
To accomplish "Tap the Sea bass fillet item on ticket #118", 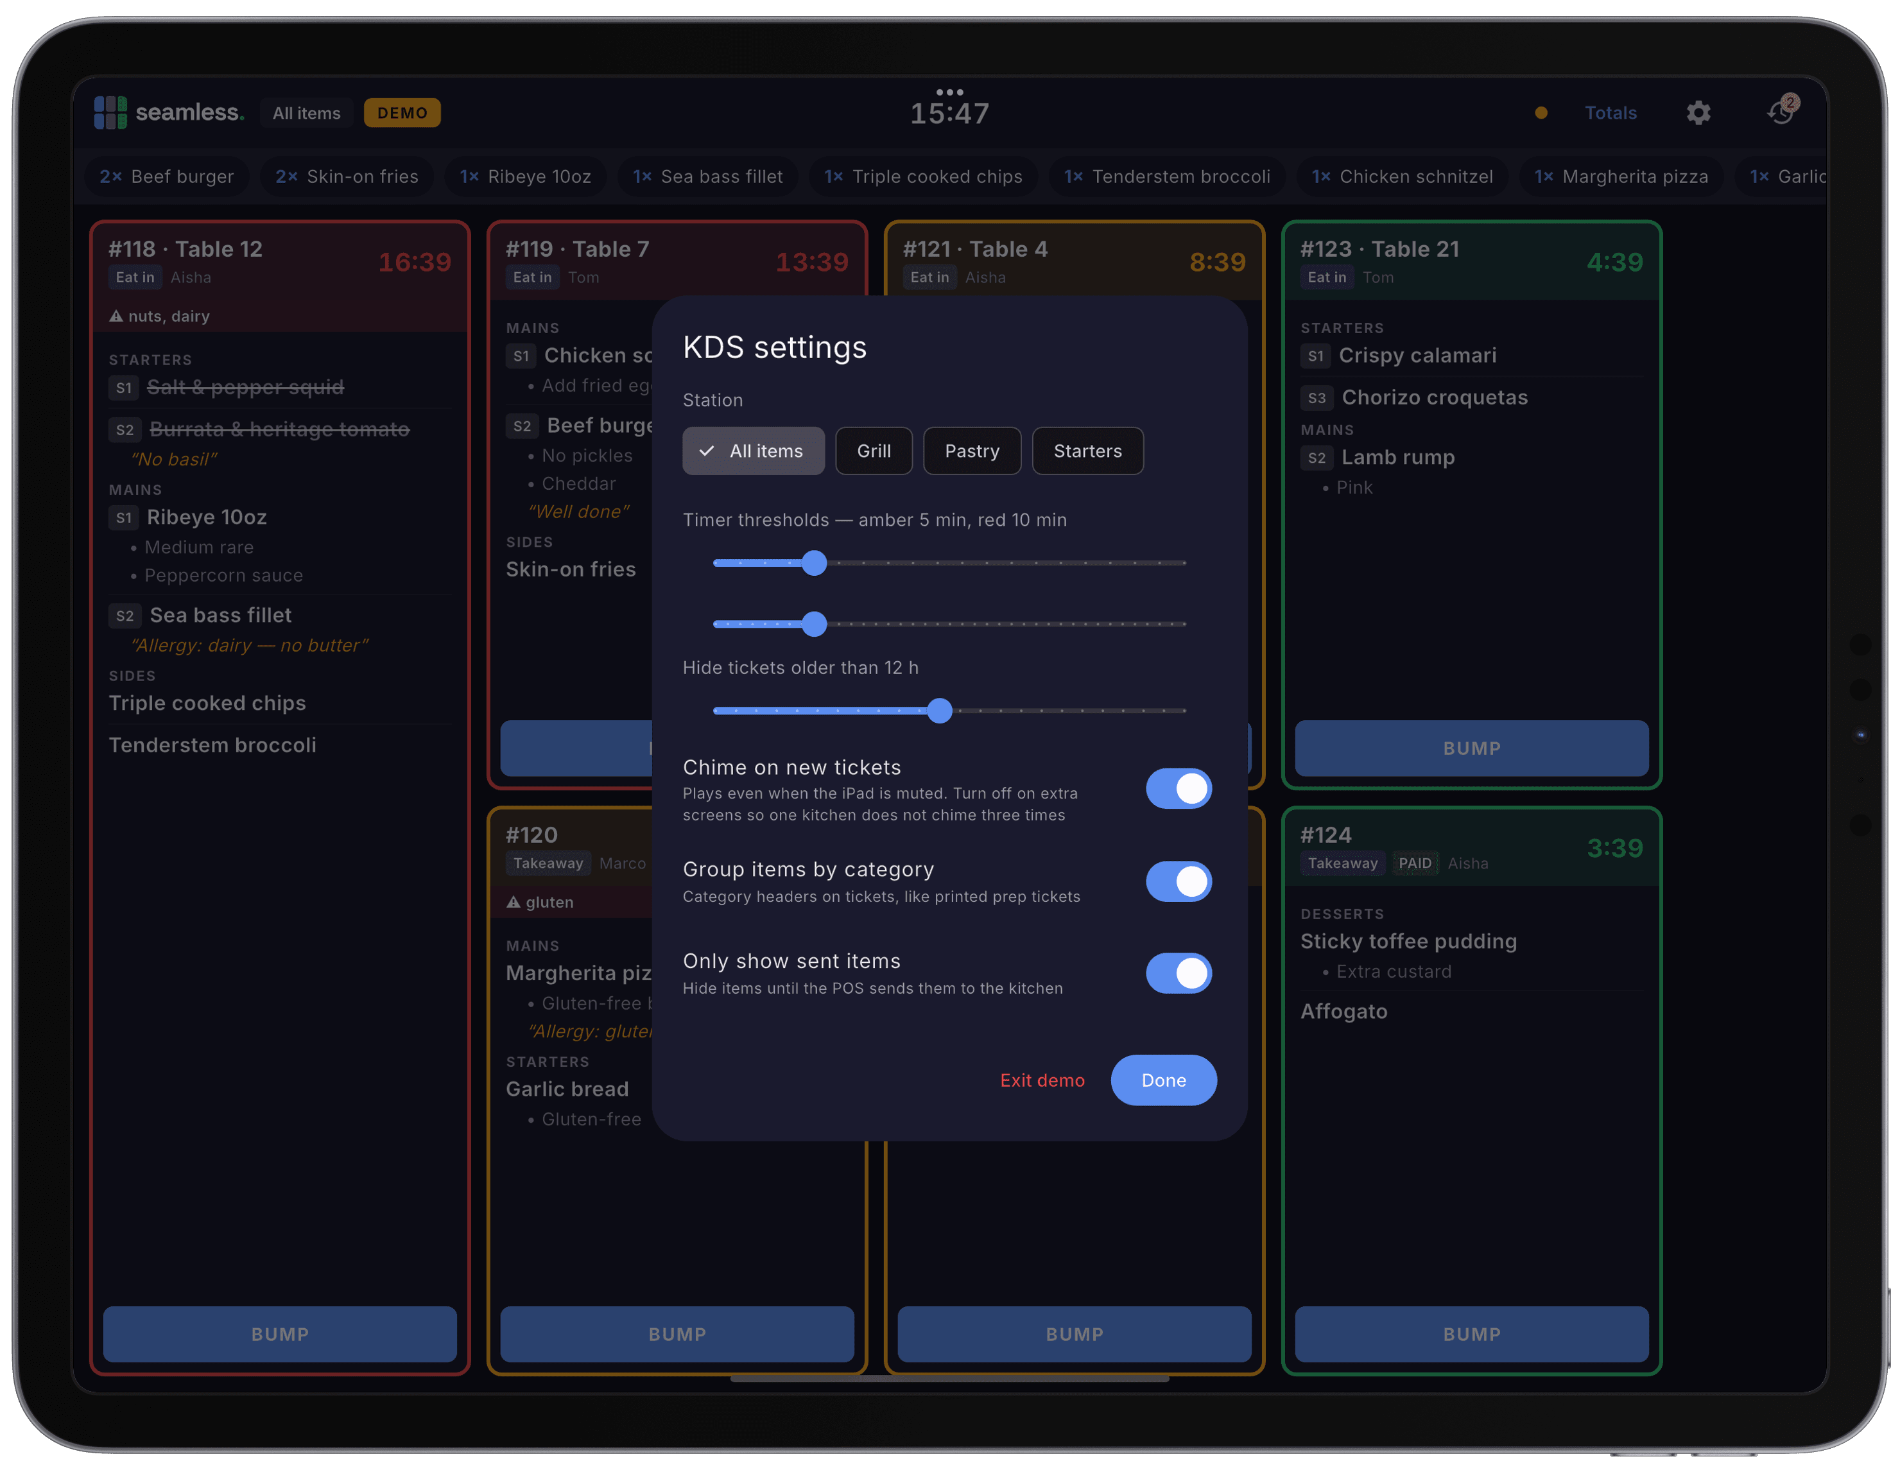I will click(x=221, y=616).
